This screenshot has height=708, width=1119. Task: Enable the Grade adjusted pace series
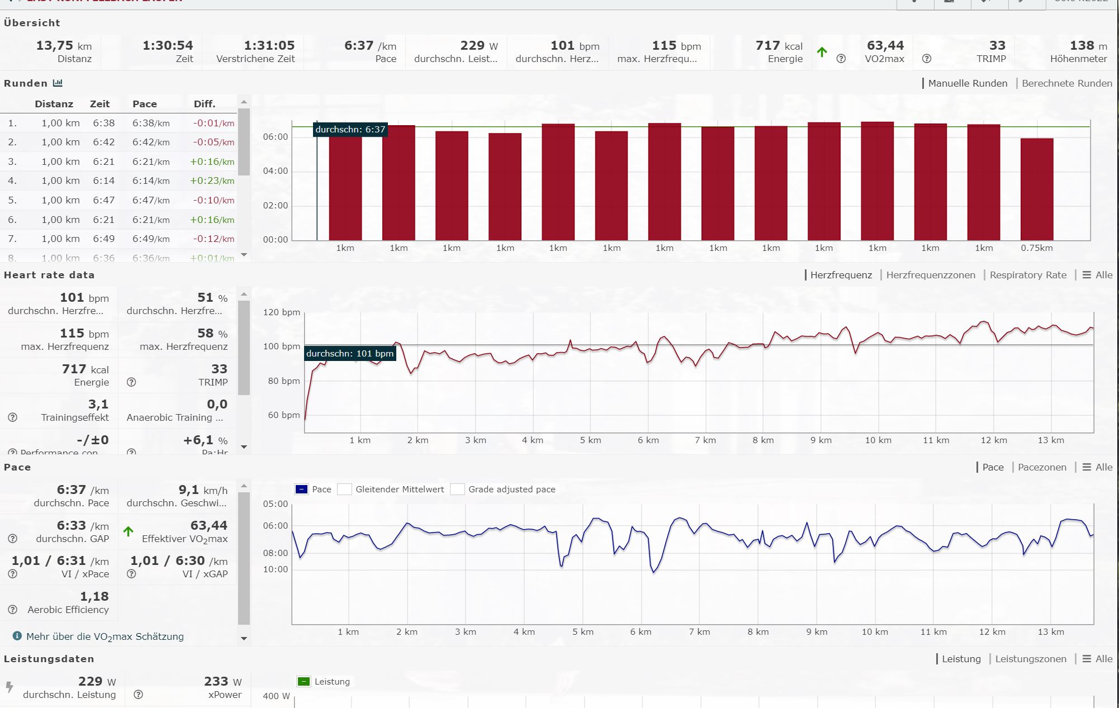457,490
